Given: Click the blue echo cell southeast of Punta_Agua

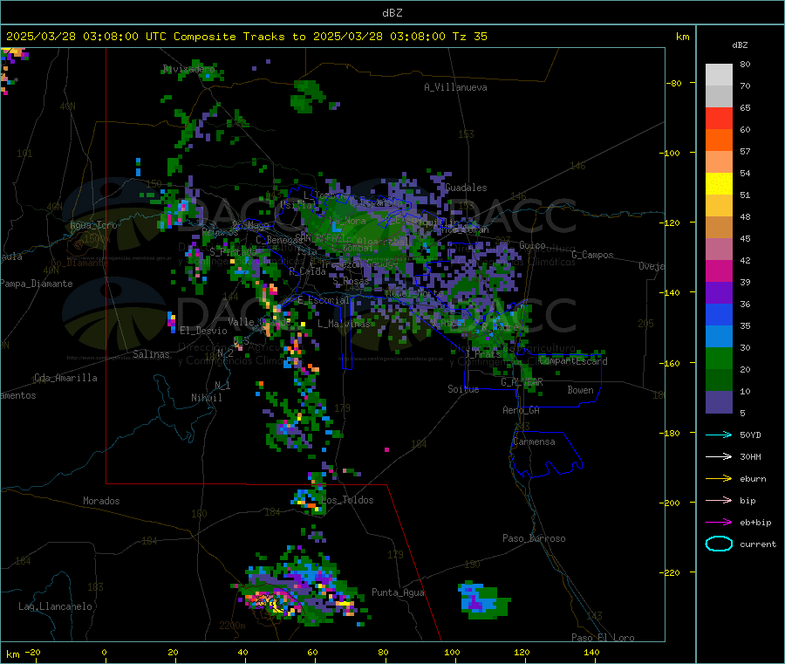Looking at the screenshot, I should click(x=483, y=600).
